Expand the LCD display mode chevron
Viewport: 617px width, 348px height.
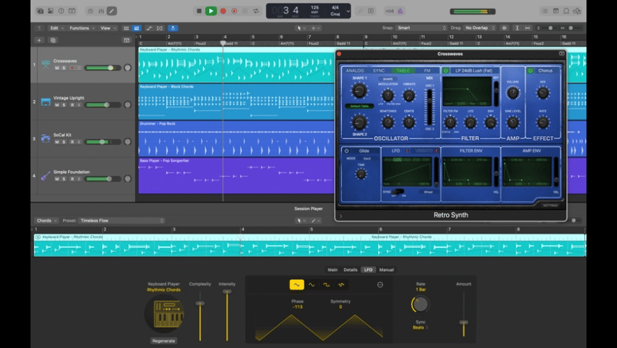click(x=348, y=11)
